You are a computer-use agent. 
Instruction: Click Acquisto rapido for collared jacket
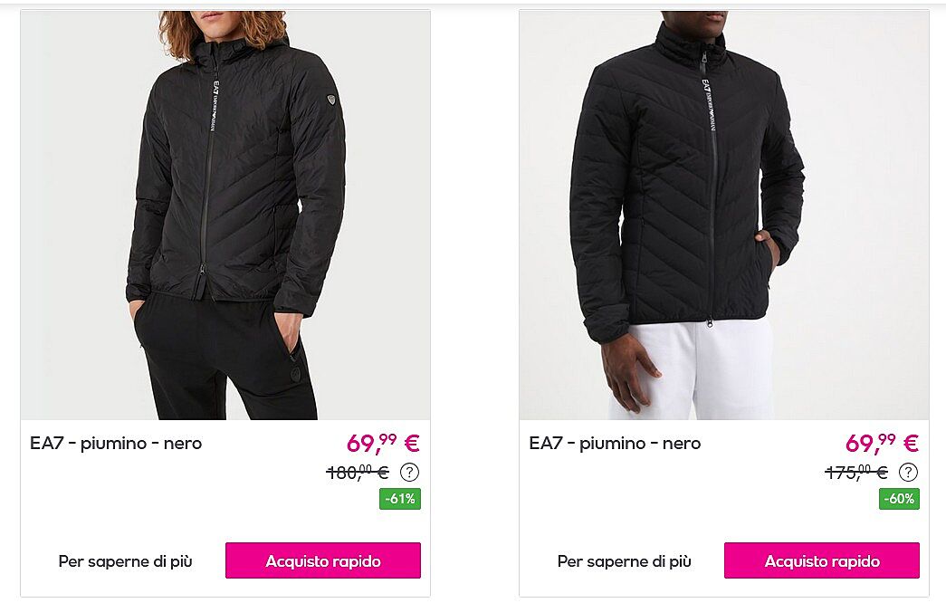(x=822, y=560)
